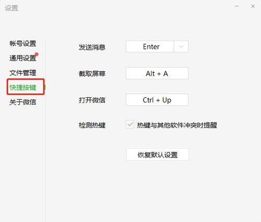The width and height of the screenshot is (261, 222).
Task: Minimize the settings window
Action: 236,6
